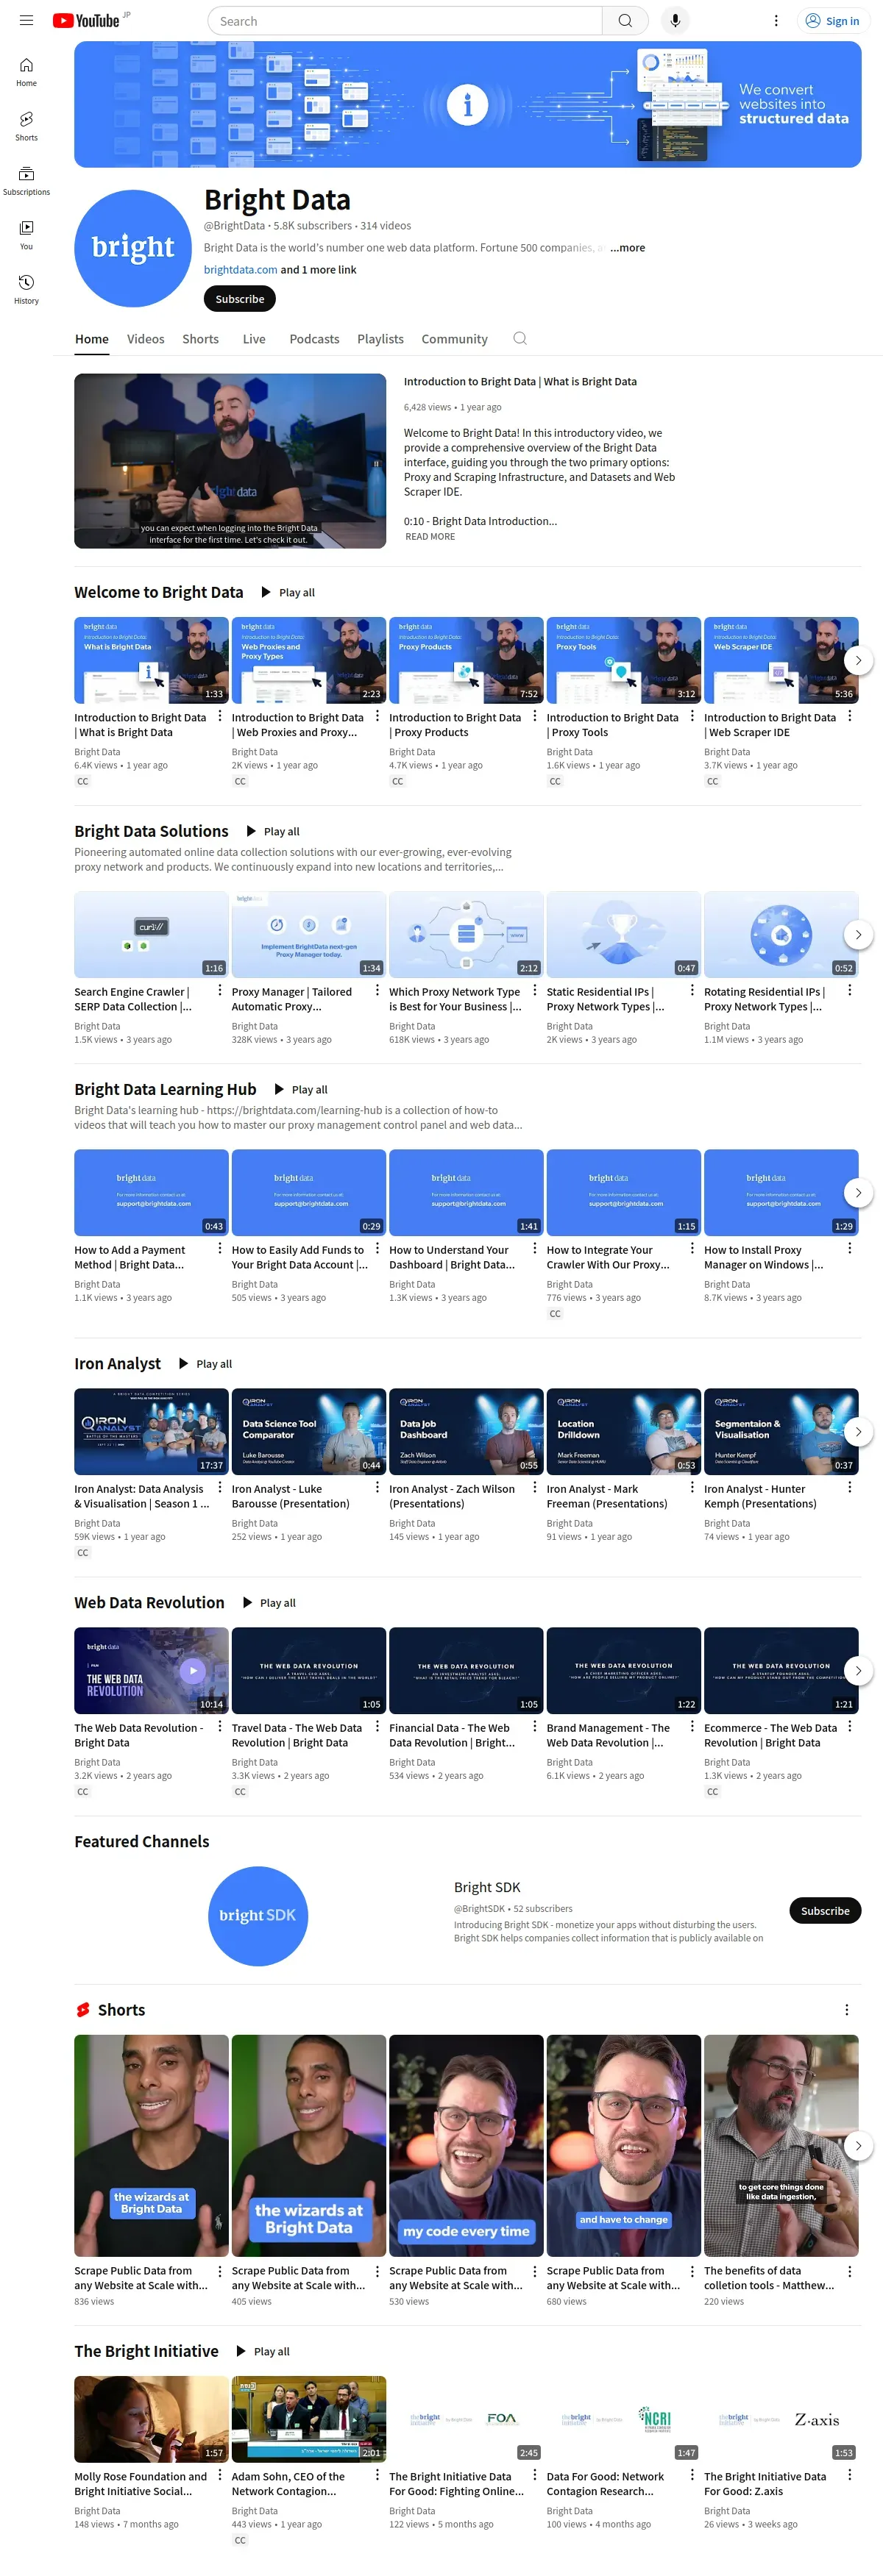Visit the brightdata.com link
The height and width of the screenshot is (2576, 883).
point(241,270)
